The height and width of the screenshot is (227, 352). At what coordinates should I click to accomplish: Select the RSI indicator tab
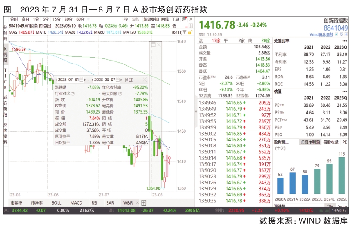pyautogui.click(x=94, y=203)
